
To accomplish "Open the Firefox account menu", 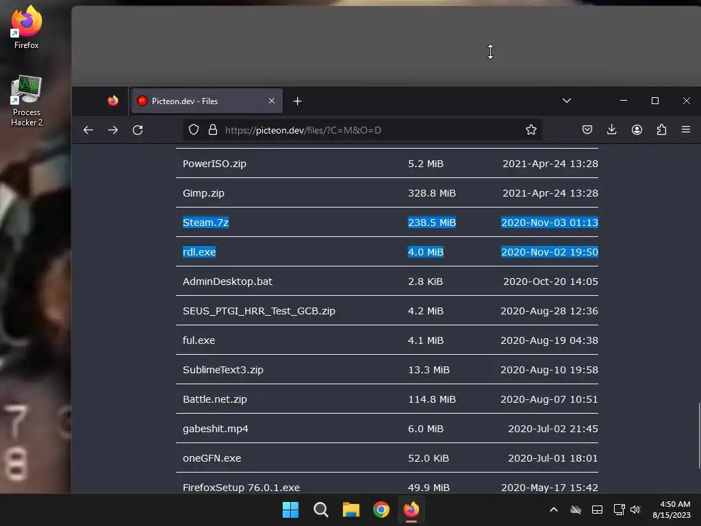I will tap(637, 130).
